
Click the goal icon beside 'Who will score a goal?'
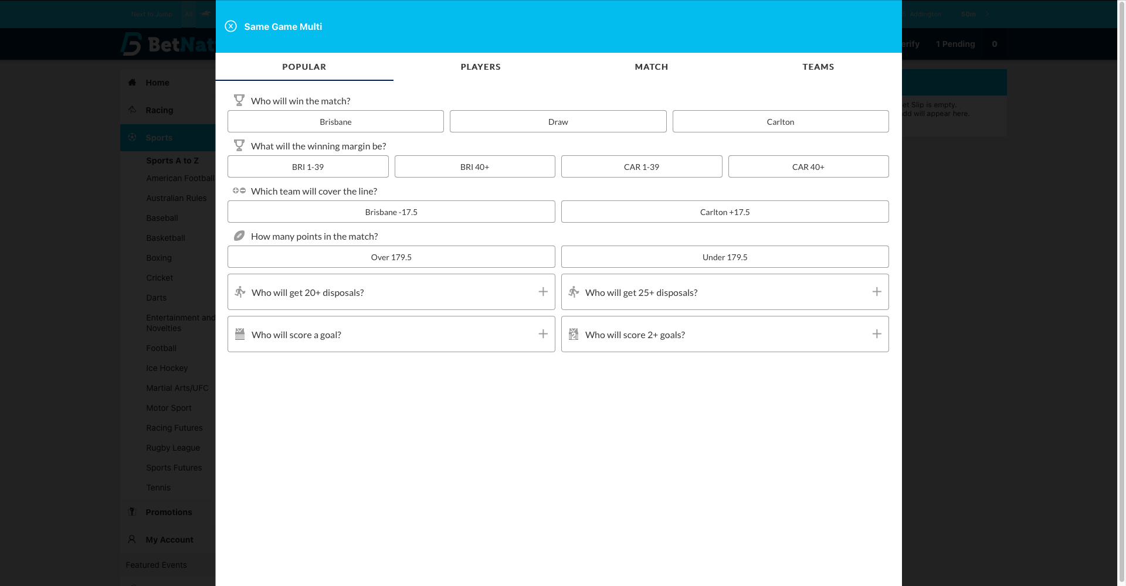click(x=240, y=334)
